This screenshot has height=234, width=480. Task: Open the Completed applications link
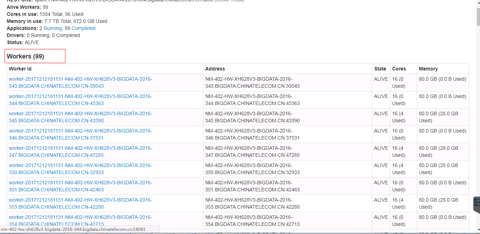click(83, 28)
